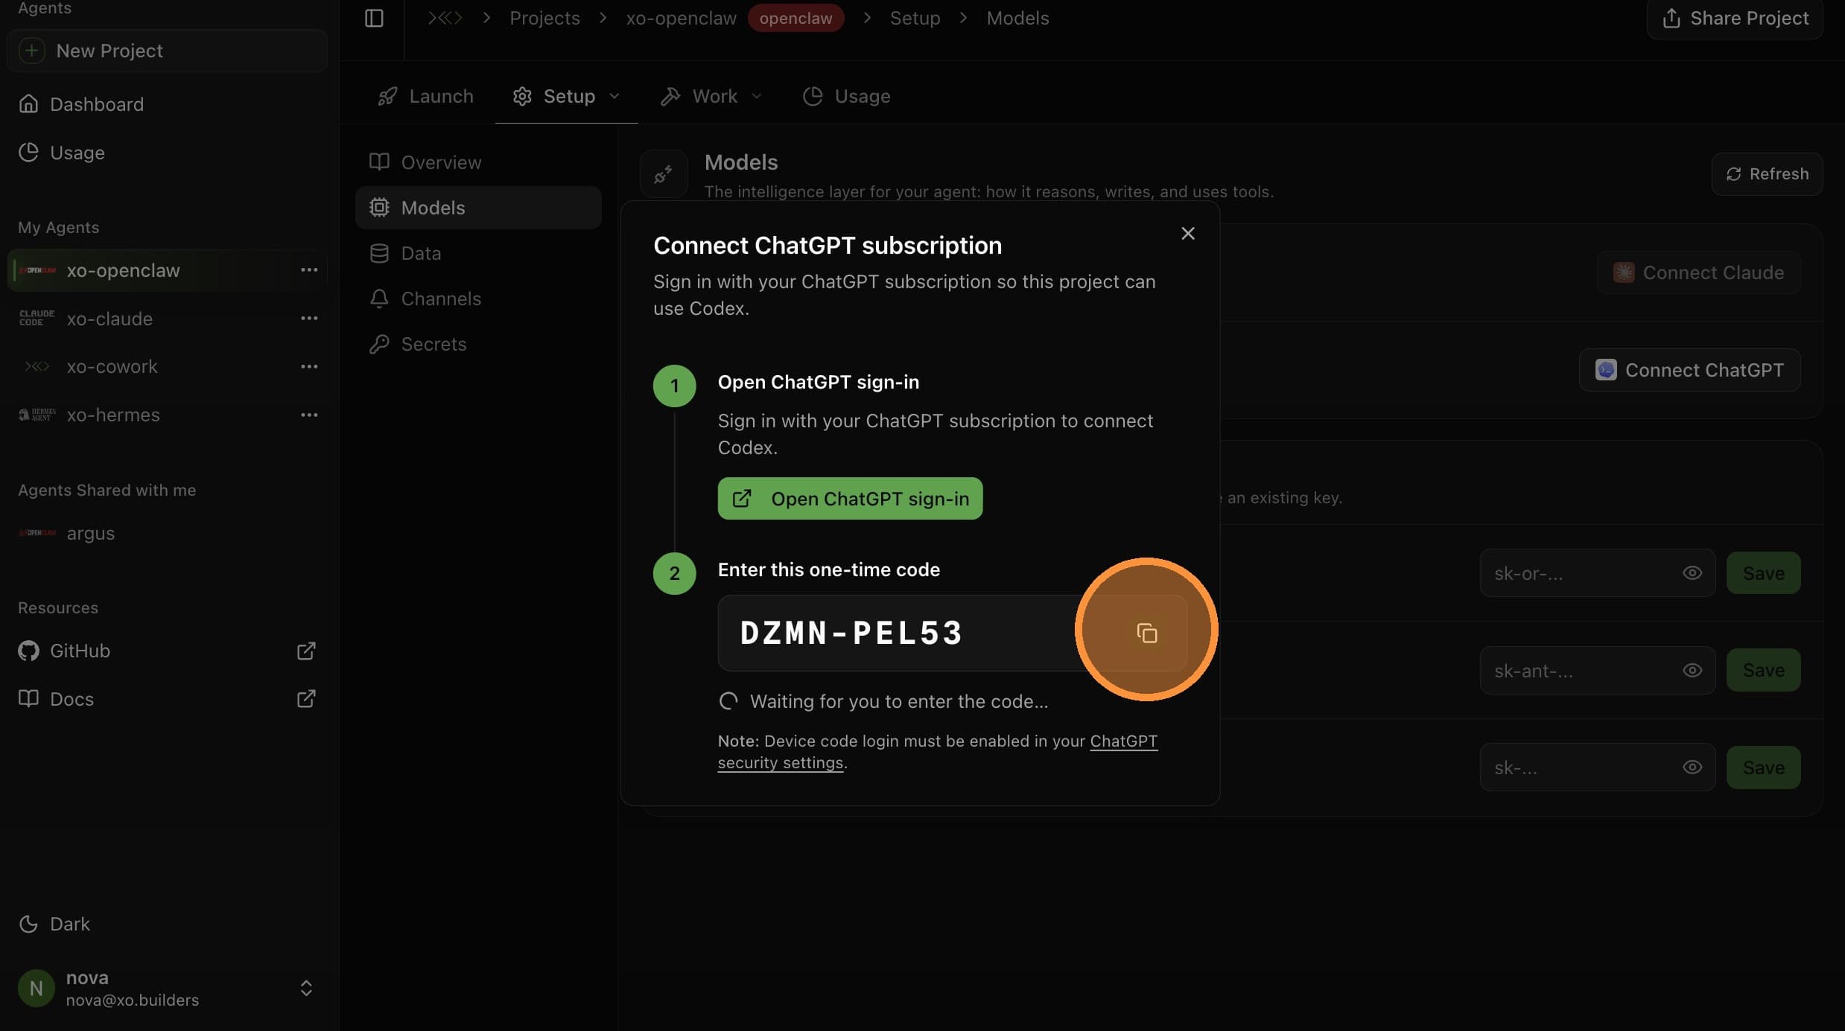Go to the Dashboard in sidebar
1845x1031 pixels.
coord(168,104)
